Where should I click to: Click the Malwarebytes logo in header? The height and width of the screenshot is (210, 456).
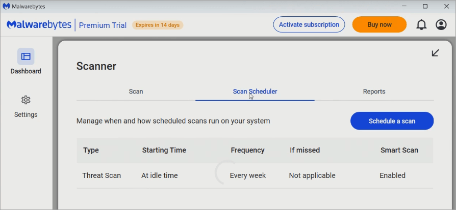point(40,25)
